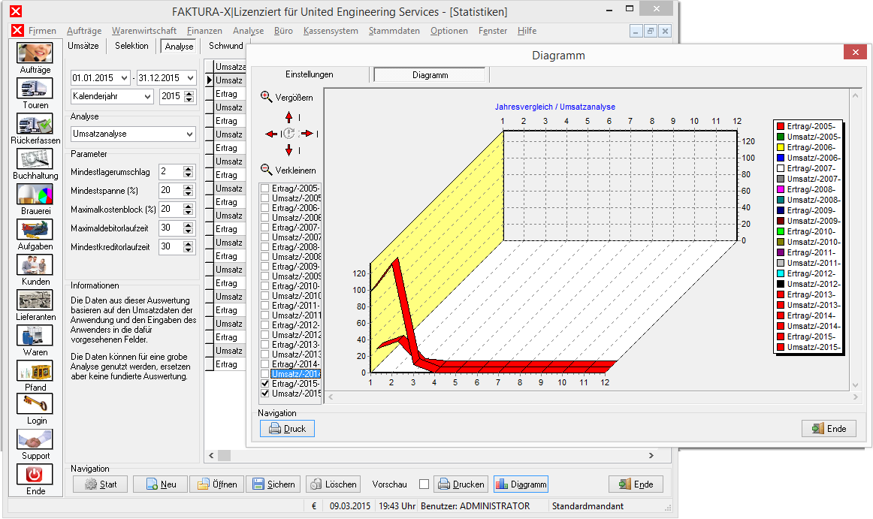Adjust the Mindestlagerumschlag stepper arrows
This screenshot has height=519, width=873.
coord(188,171)
